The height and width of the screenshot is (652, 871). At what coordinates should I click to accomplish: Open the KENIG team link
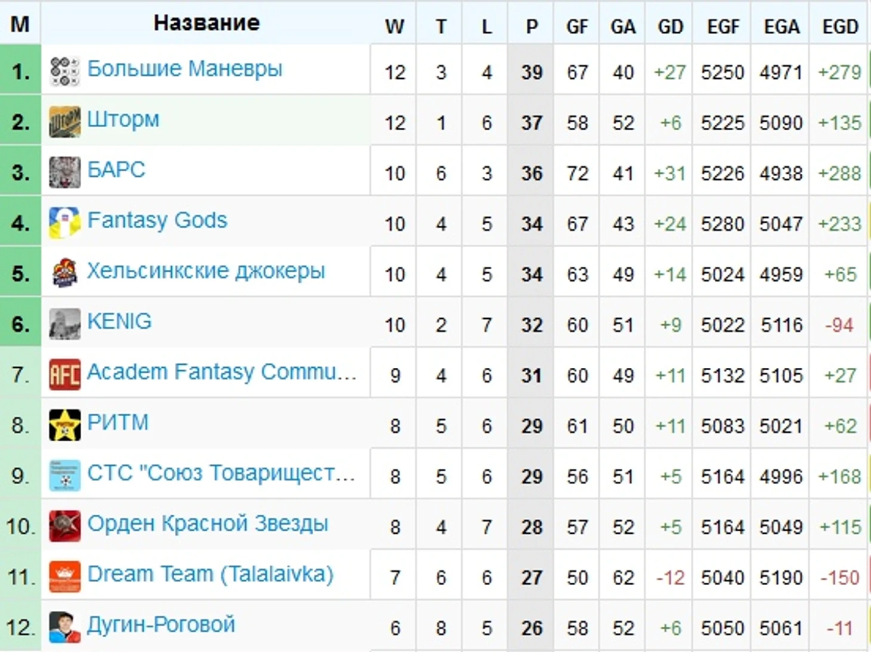pos(119,321)
